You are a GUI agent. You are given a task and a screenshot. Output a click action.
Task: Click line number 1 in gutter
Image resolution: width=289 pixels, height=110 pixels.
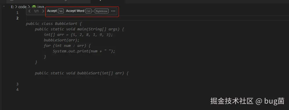[17, 13]
